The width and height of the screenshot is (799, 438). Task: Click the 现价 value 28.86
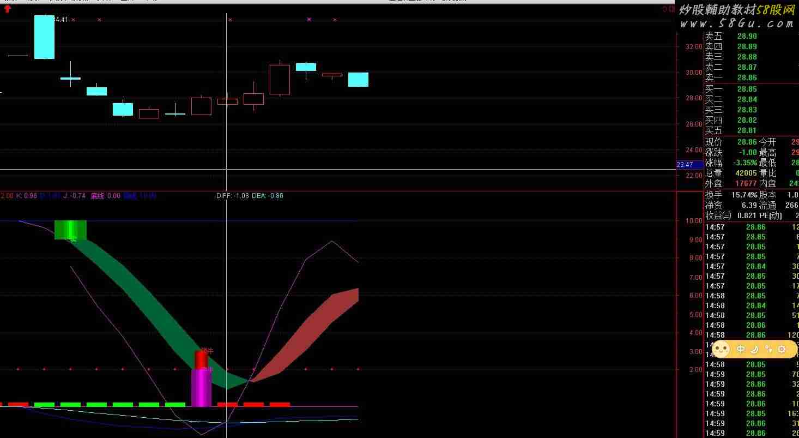[747, 142]
